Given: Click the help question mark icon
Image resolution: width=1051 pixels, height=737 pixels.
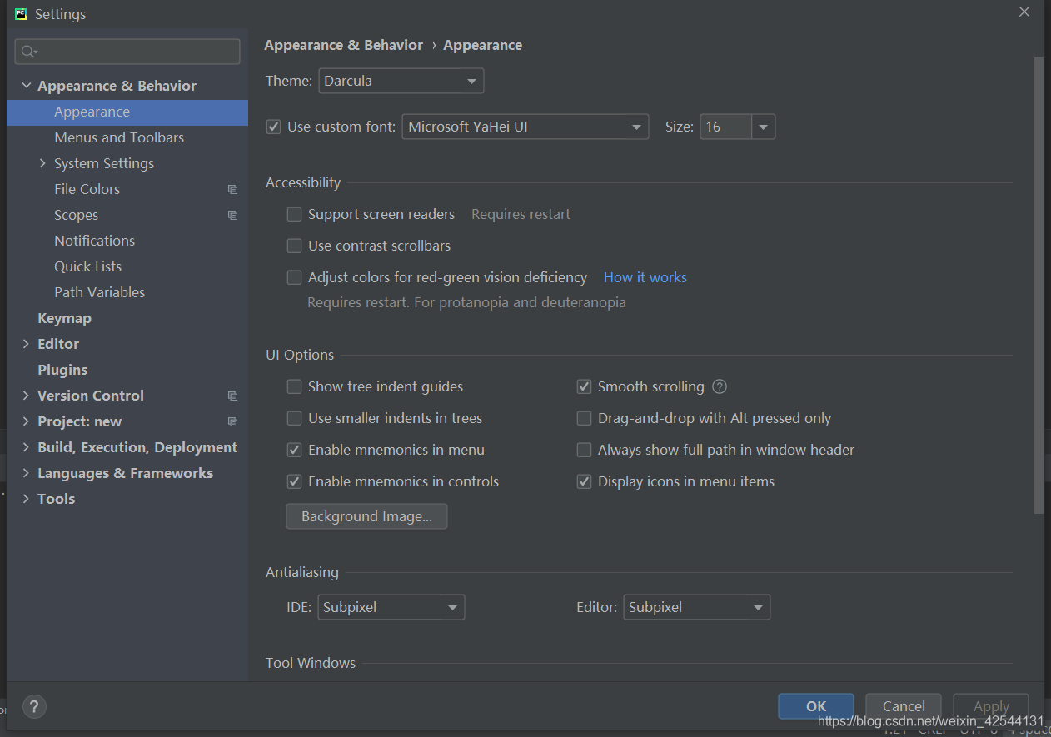Looking at the screenshot, I should click(x=34, y=707).
